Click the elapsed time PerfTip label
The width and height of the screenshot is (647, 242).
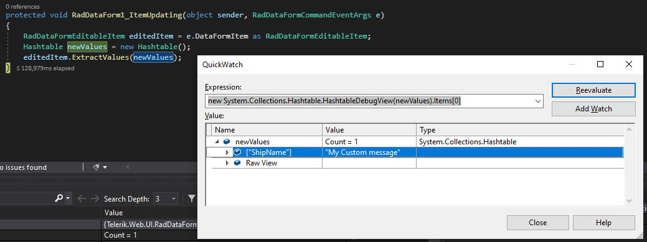coord(45,68)
